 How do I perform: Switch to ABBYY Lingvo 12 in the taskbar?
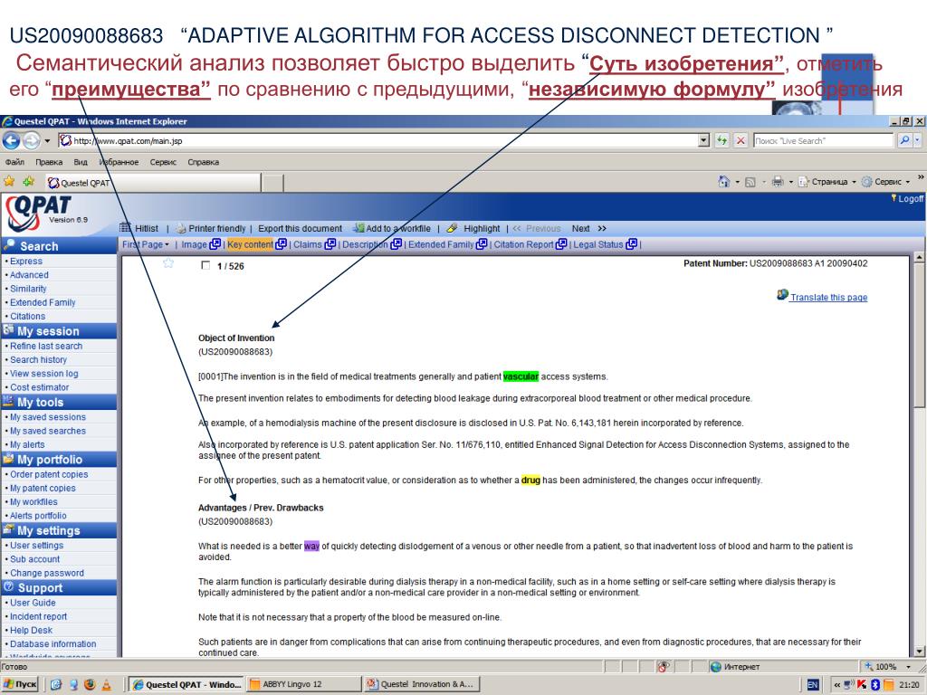(x=304, y=684)
